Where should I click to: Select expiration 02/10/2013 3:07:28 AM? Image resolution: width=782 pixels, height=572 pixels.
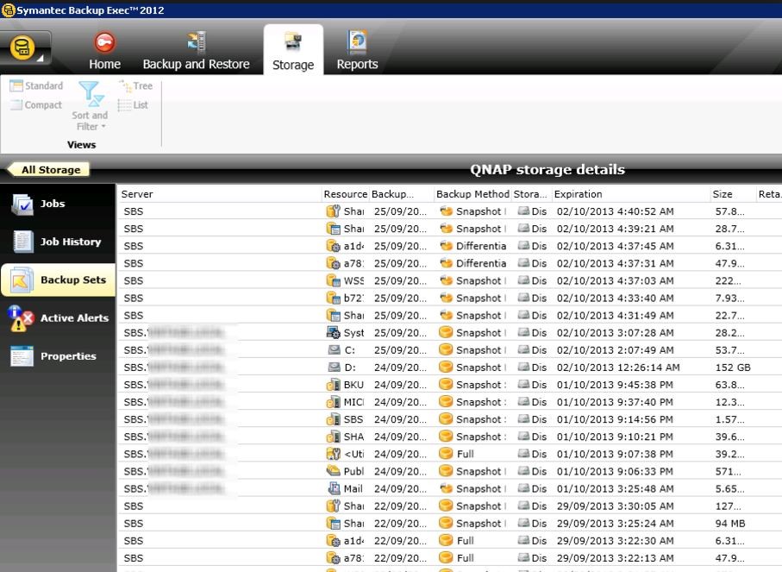(615, 332)
